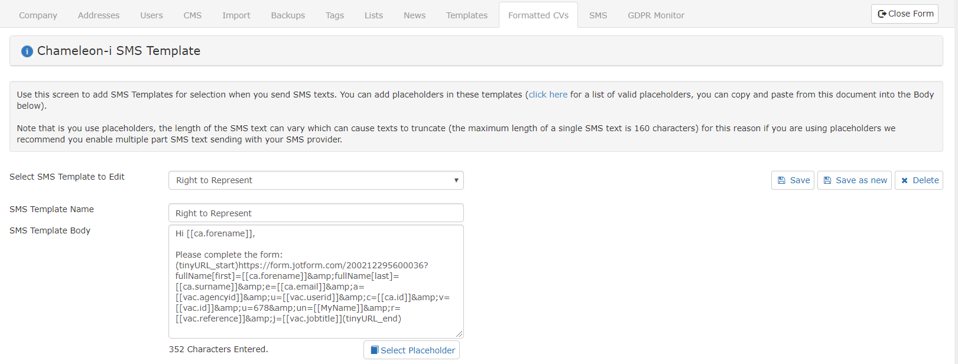Screen dimensions: 958x364
Task: Click the Select Placeholder button
Action: coord(411,350)
